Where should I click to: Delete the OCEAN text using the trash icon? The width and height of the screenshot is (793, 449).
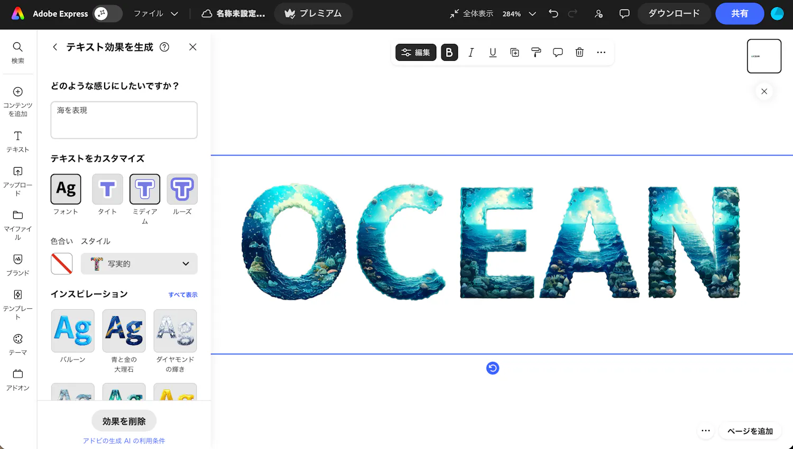click(579, 52)
